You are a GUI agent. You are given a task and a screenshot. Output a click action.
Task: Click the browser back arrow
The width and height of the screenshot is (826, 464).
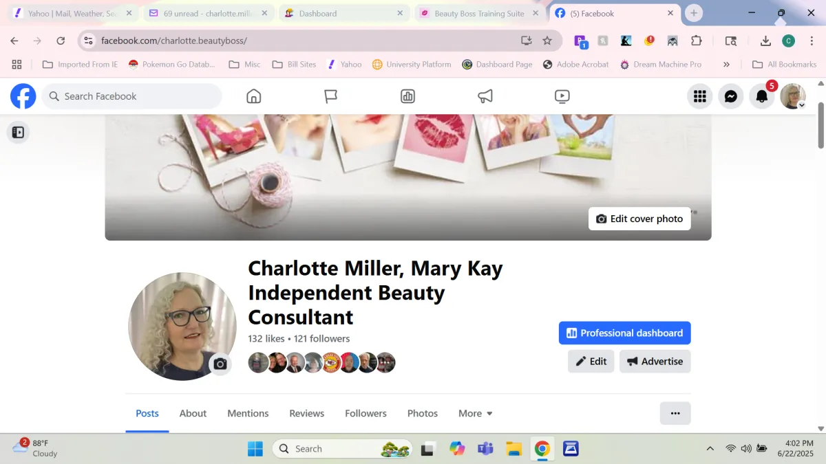14,41
